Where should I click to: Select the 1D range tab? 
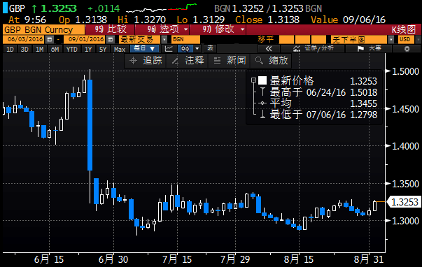coord(10,49)
